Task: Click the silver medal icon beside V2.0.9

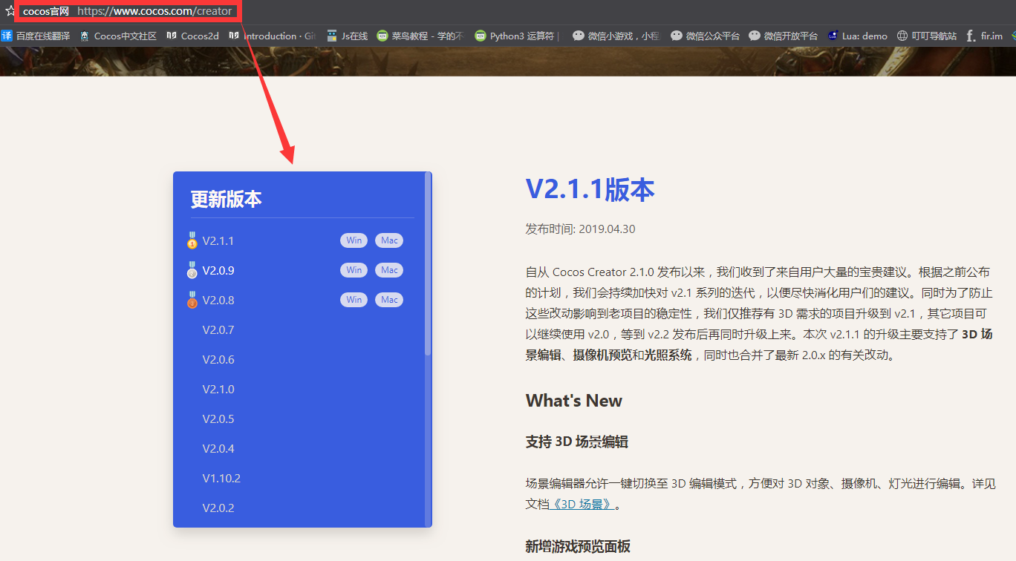Action: (x=192, y=270)
